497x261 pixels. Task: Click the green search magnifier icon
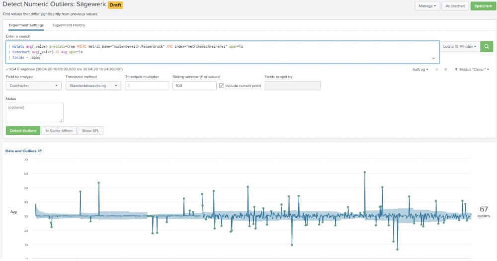click(x=487, y=46)
